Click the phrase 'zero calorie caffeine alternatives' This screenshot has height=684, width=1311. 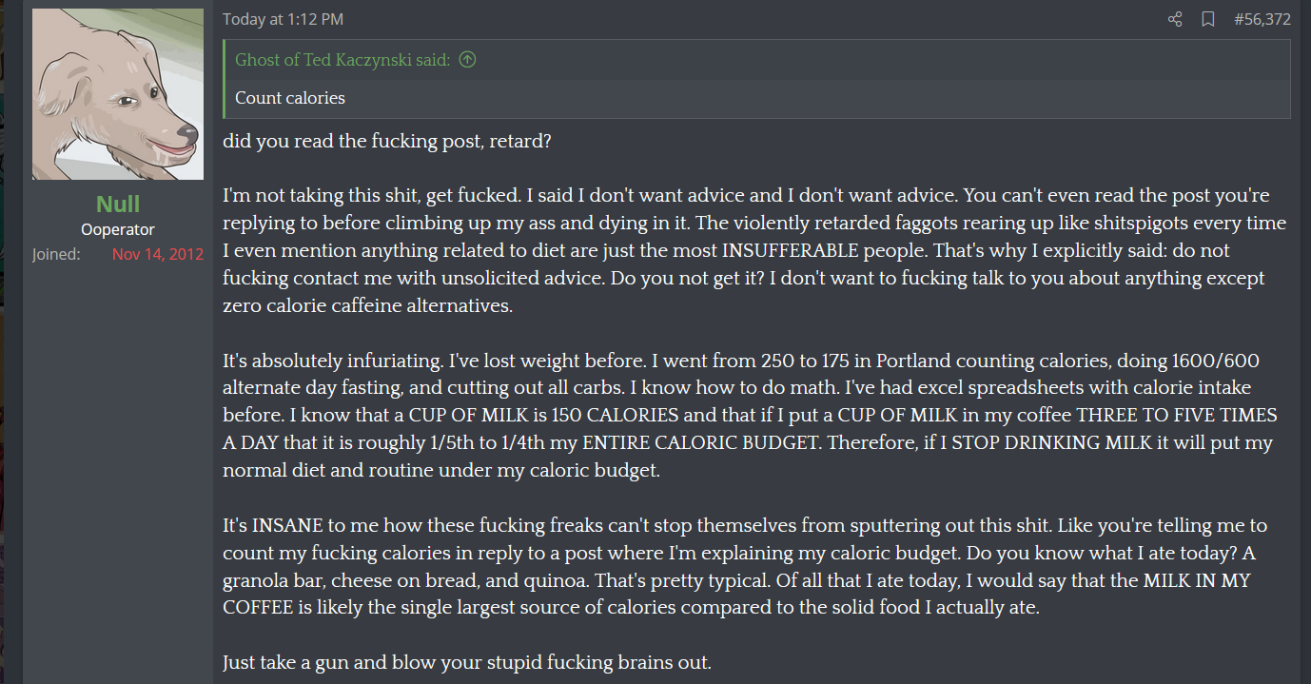tap(366, 306)
